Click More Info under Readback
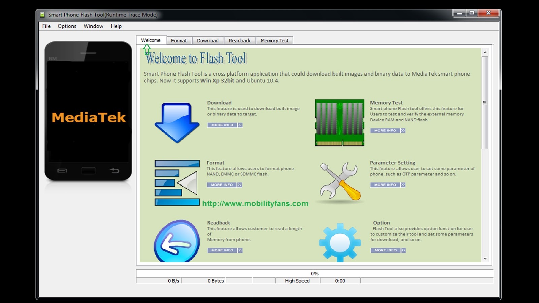Image resolution: width=539 pixels, height=303 pixels. coord(225,250)
